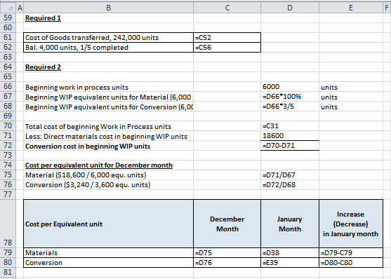This screenshot has height=279, width=391.
Task: Select the cell with value 18600
Action: [x=290, y=136]
